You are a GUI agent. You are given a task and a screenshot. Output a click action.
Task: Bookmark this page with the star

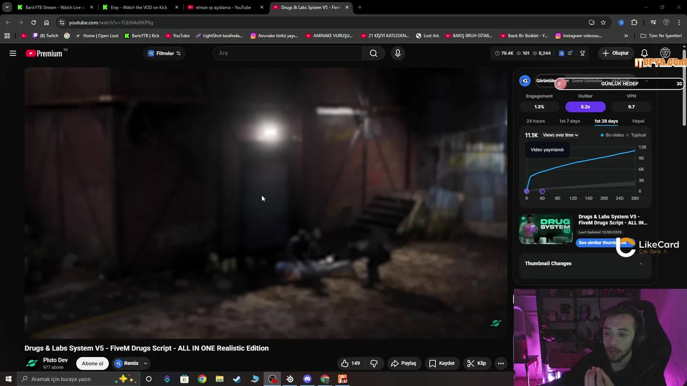point(603,23)
